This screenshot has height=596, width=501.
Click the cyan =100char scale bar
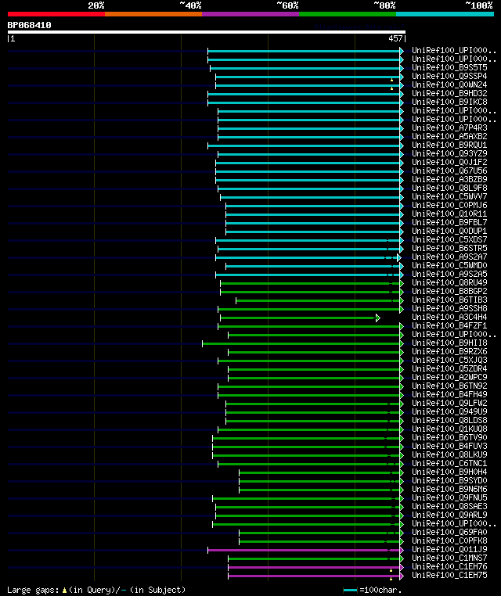point(350,591)
